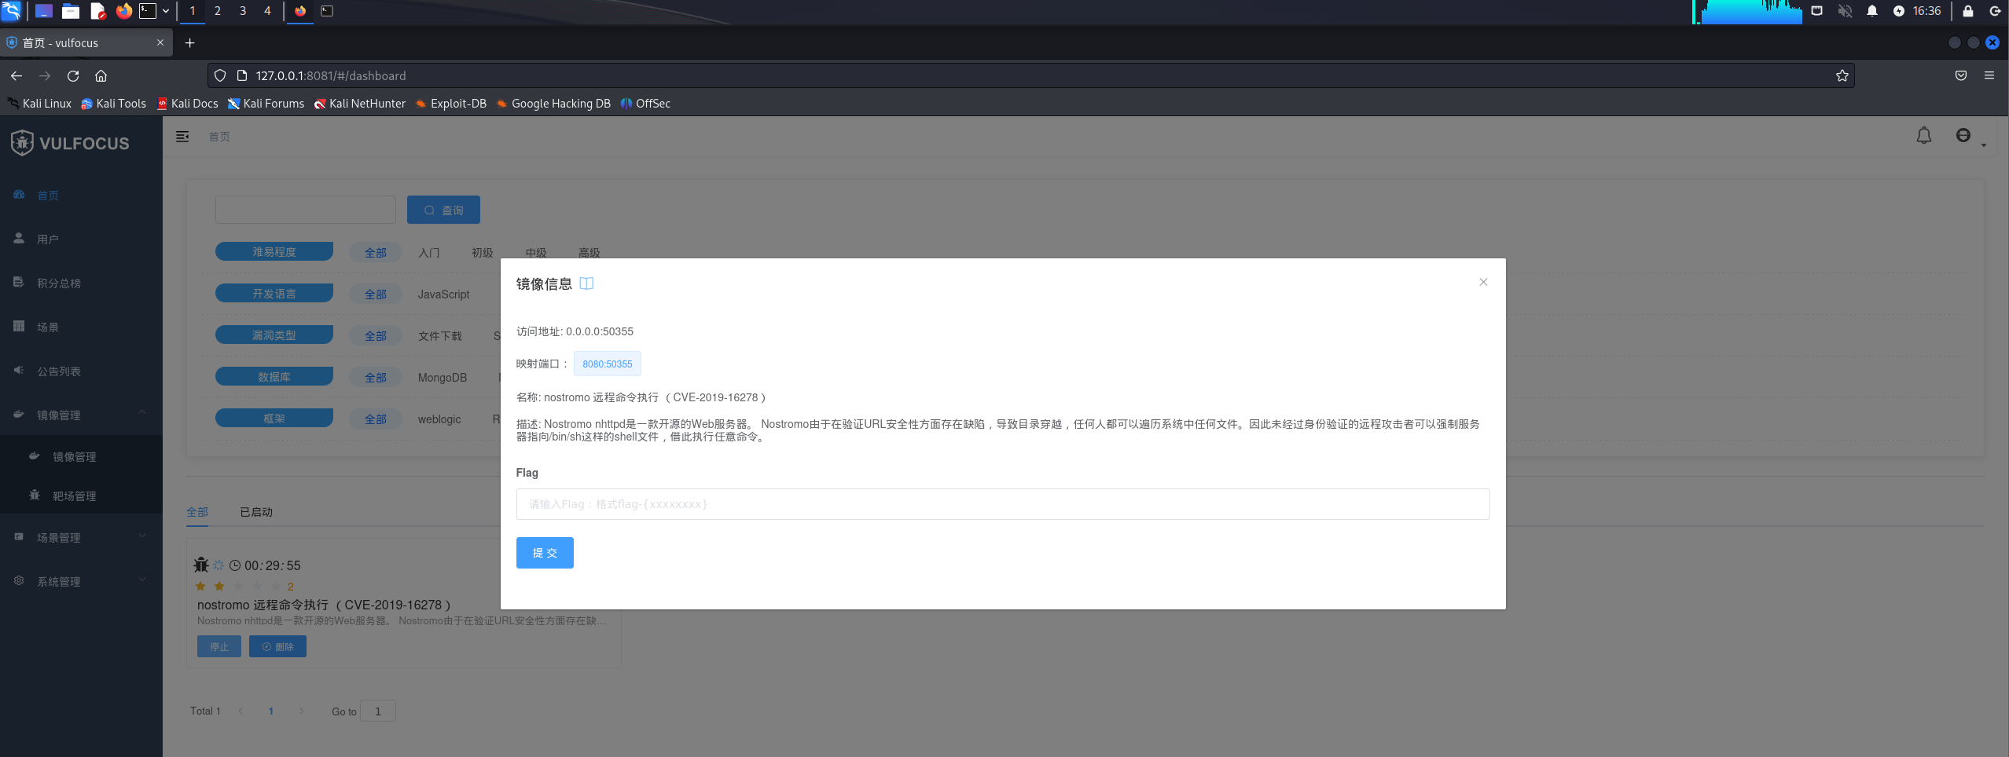The width and height of the screenshot is (2009, 757).
Task: Rate nostromo image using the stars
Action: 237,586
